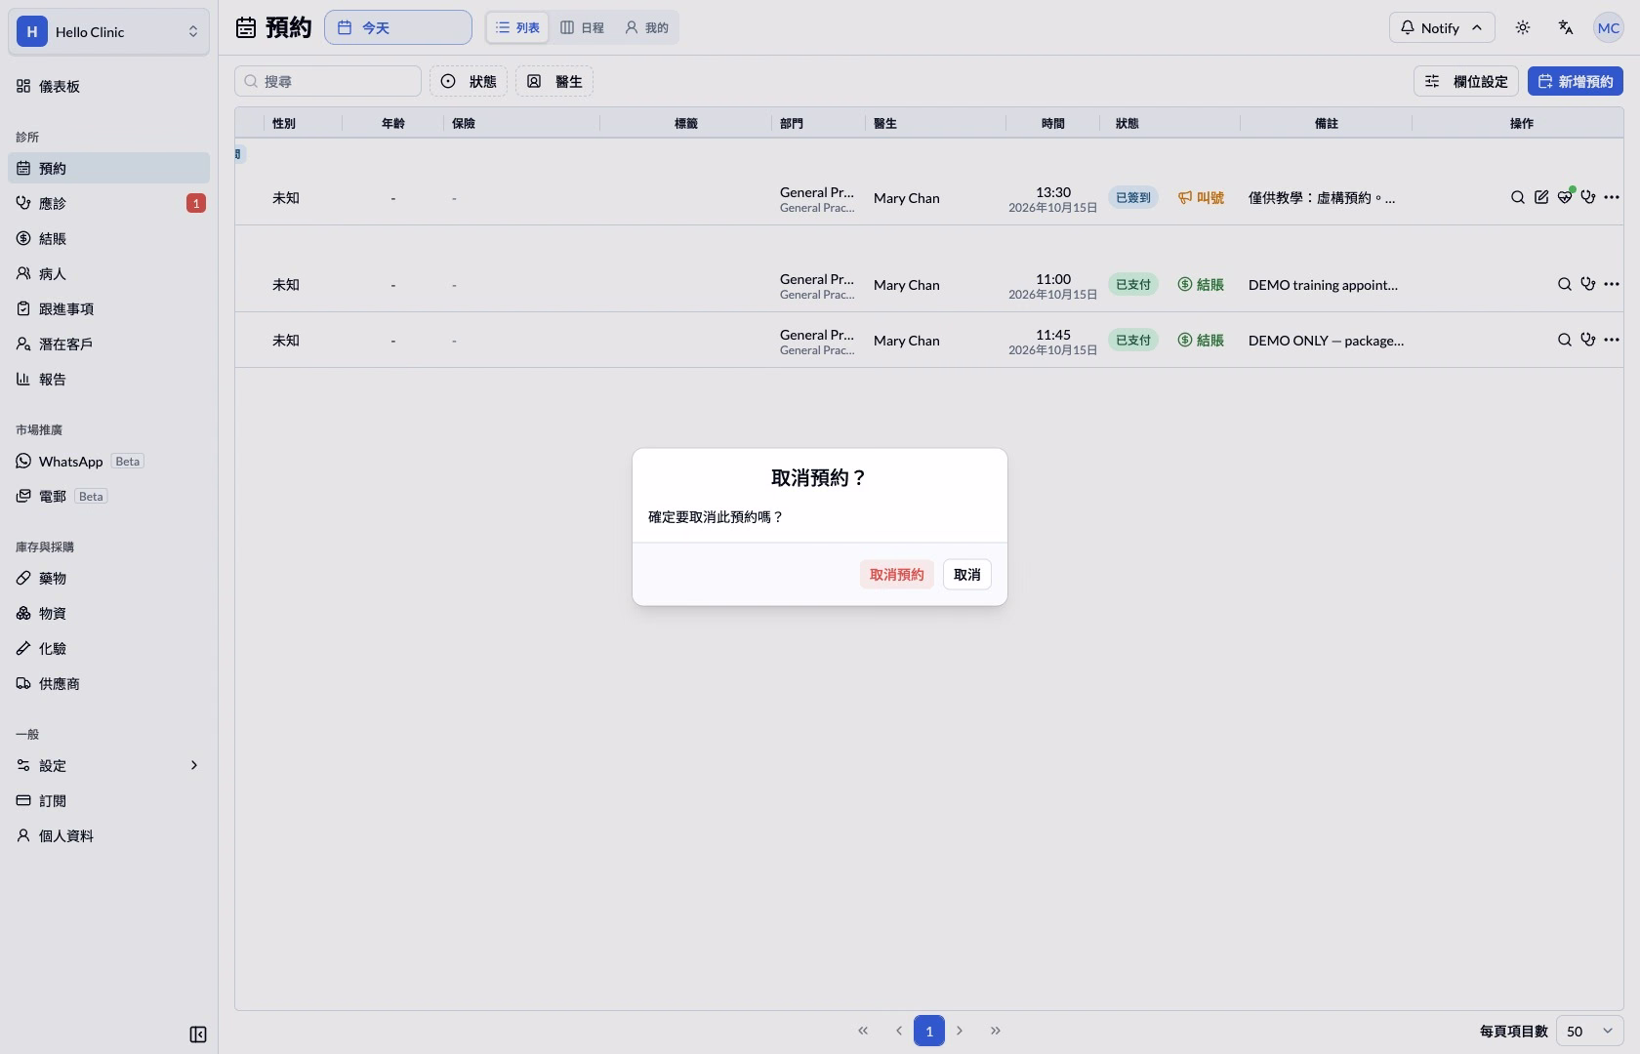Viewport: 1640px width, 1054px height.
Task: Expand the 設定 settings chevron
Action: click(x=193, y=765)
